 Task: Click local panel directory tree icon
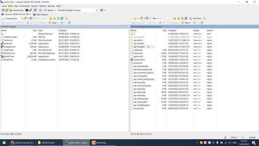coord(66,19)
